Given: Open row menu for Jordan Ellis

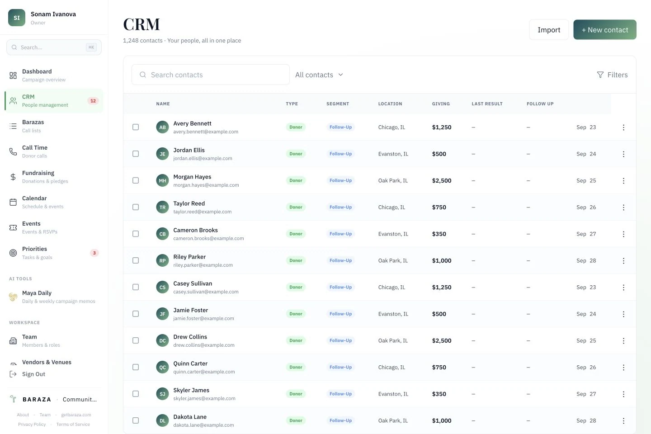Looking at the screenshot, I should pos(623,154).
